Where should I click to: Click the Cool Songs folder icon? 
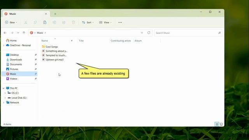click(x=43, y=47)
